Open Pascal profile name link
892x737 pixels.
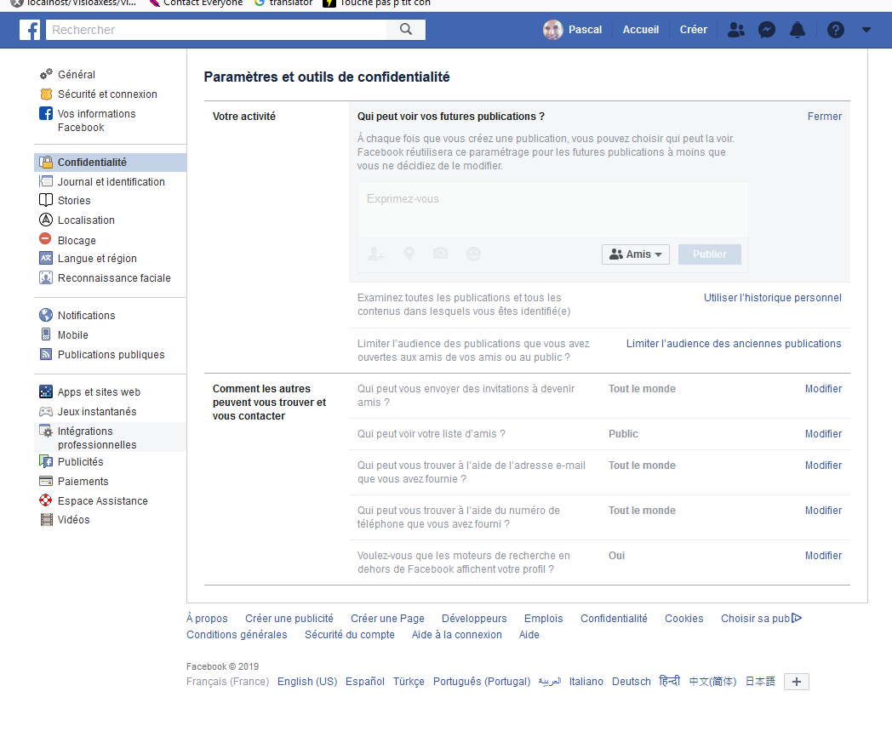(586, 30)
